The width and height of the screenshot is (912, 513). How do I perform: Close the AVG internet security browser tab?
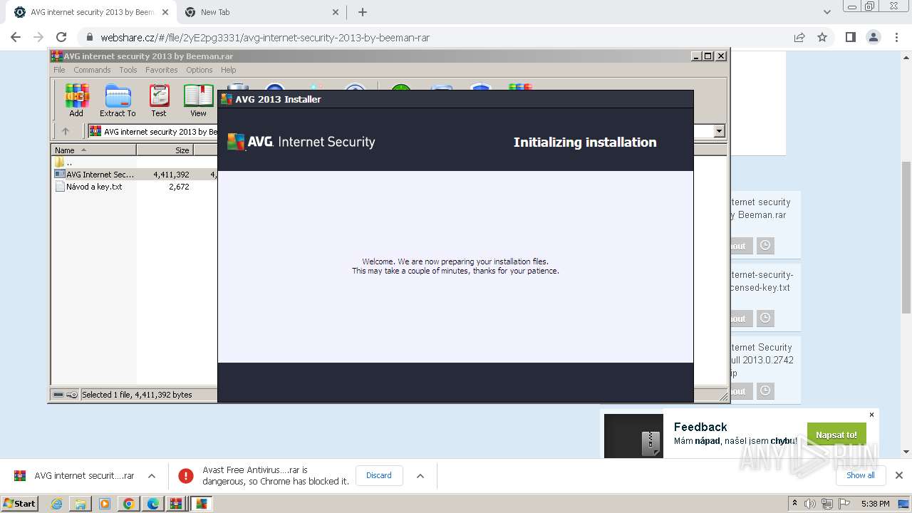click(165, 12)
